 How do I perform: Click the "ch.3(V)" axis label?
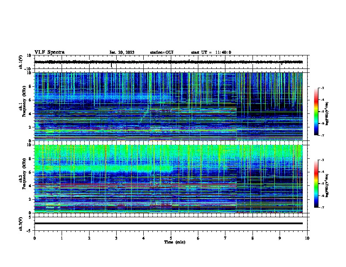pos(21,224)
